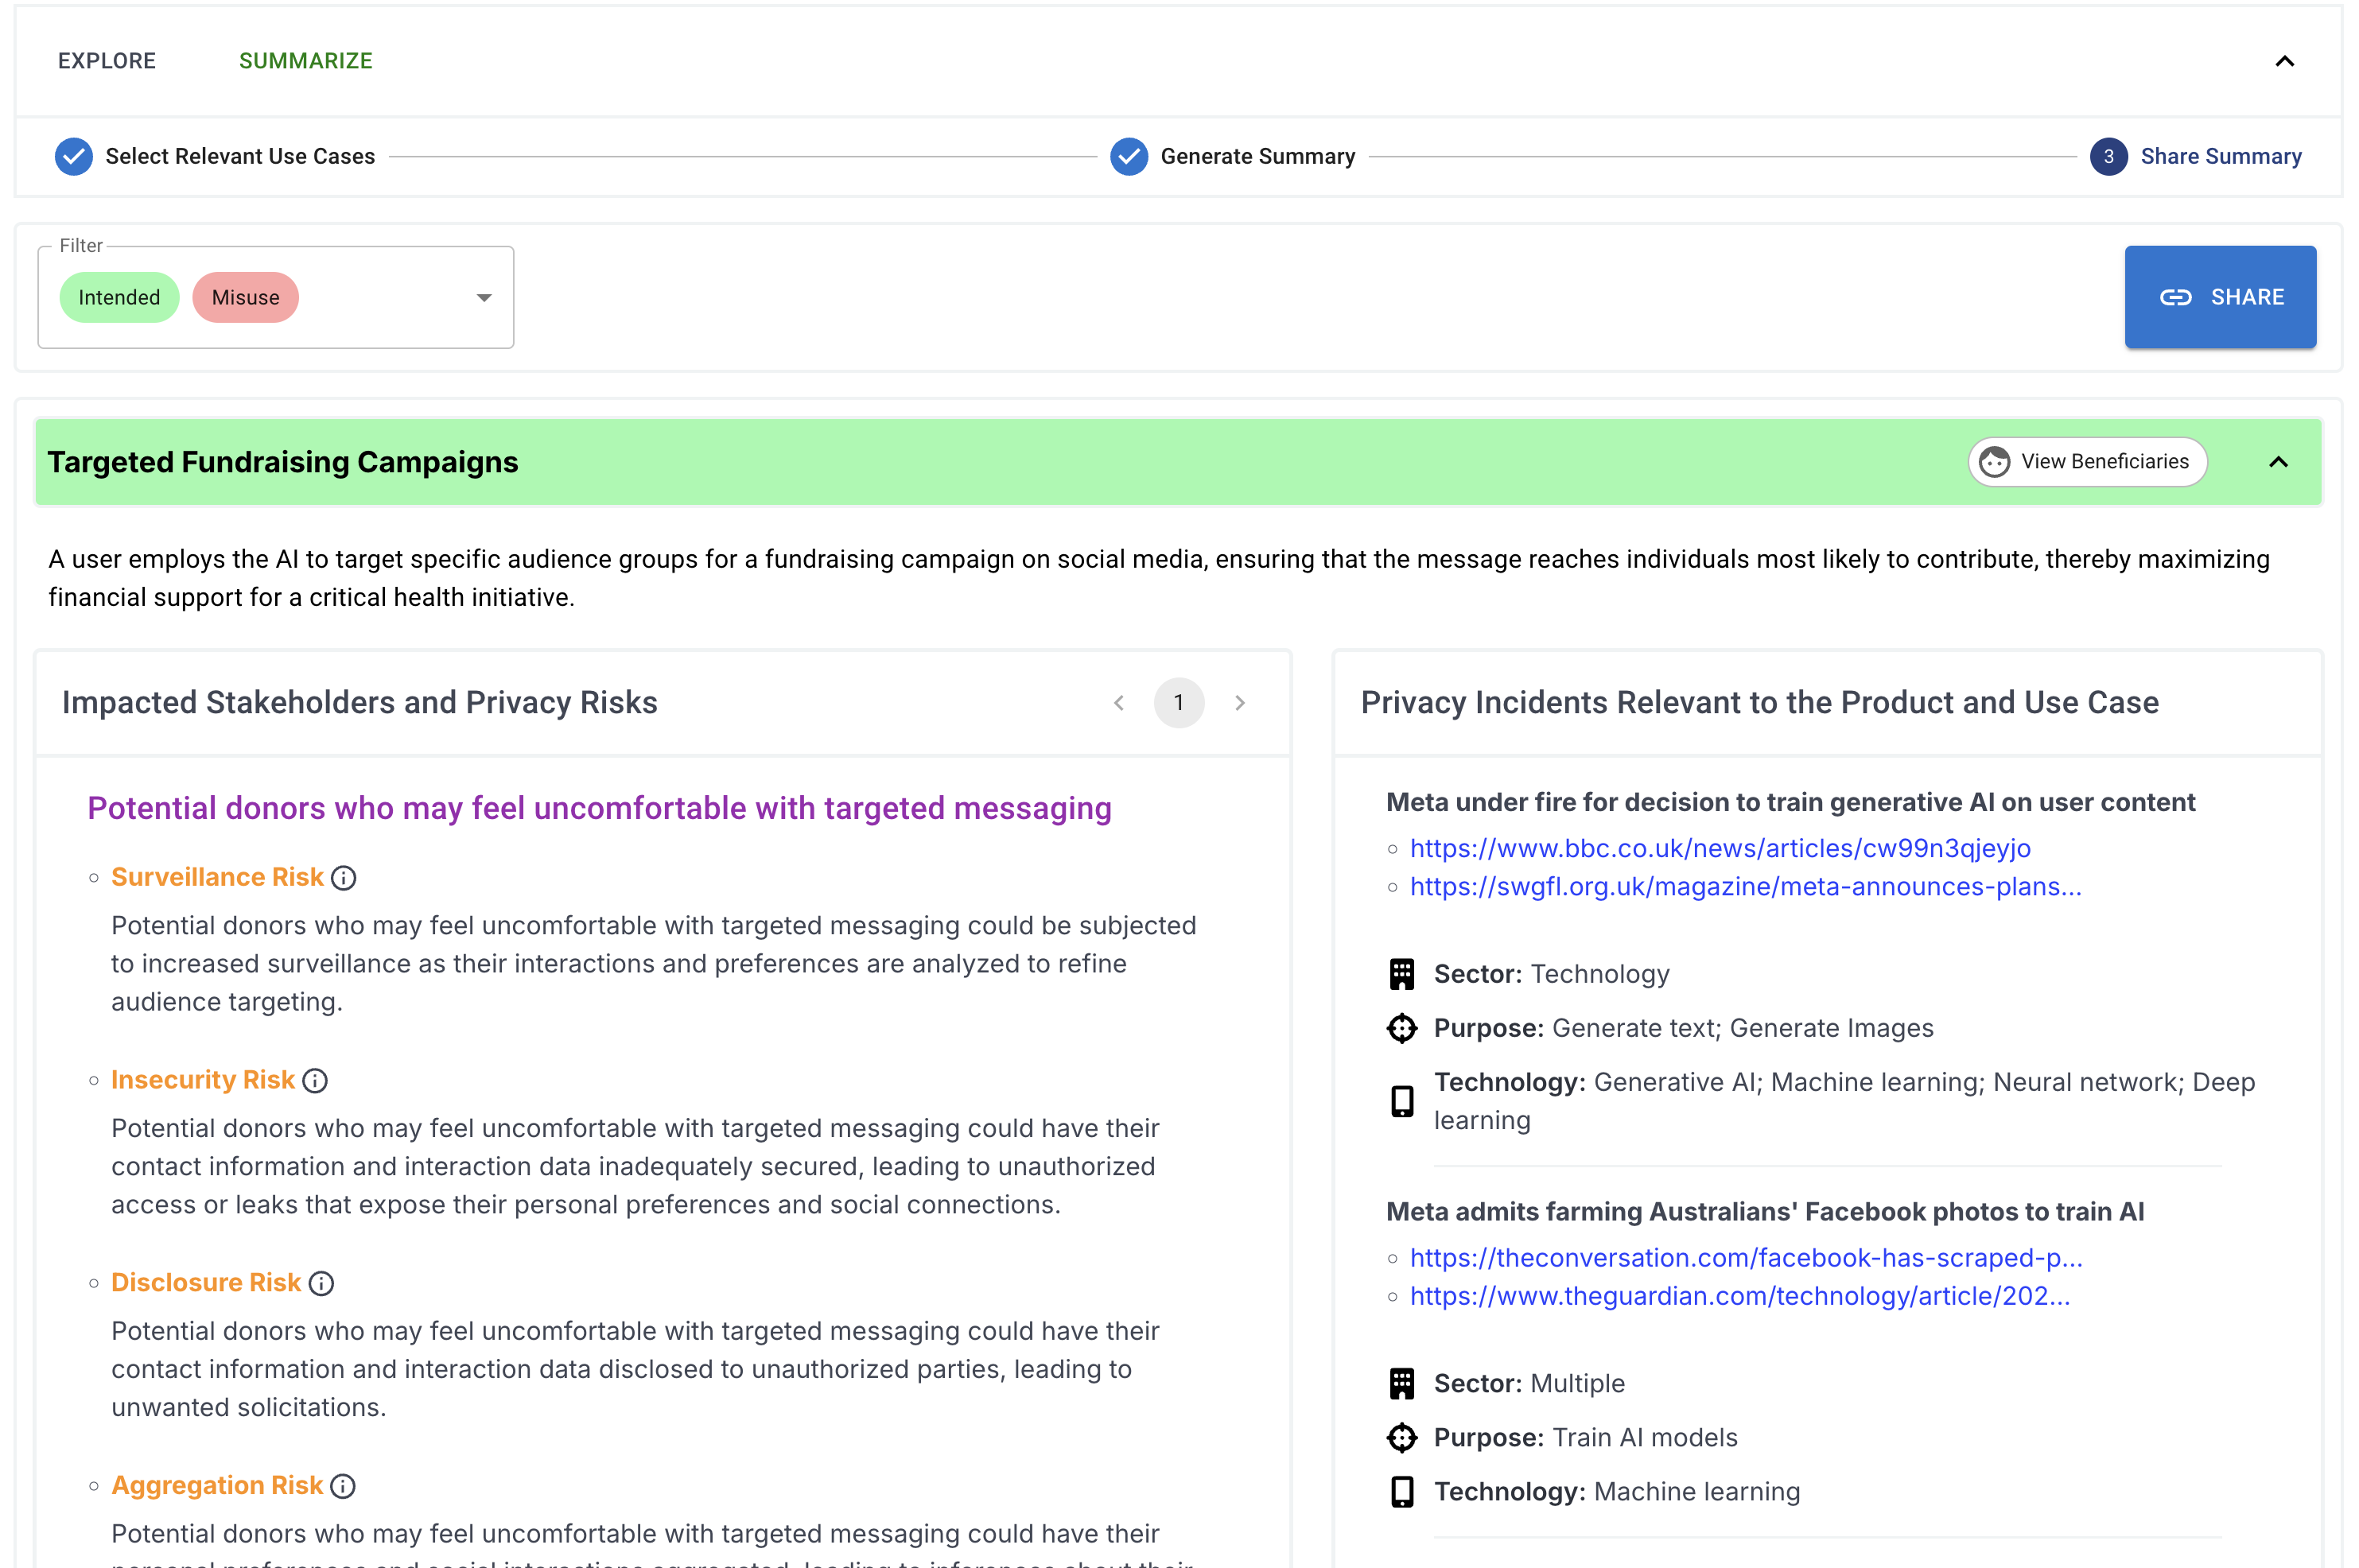
Task: Click Surveillance Risk info icon
Action: tap(343, 878)
